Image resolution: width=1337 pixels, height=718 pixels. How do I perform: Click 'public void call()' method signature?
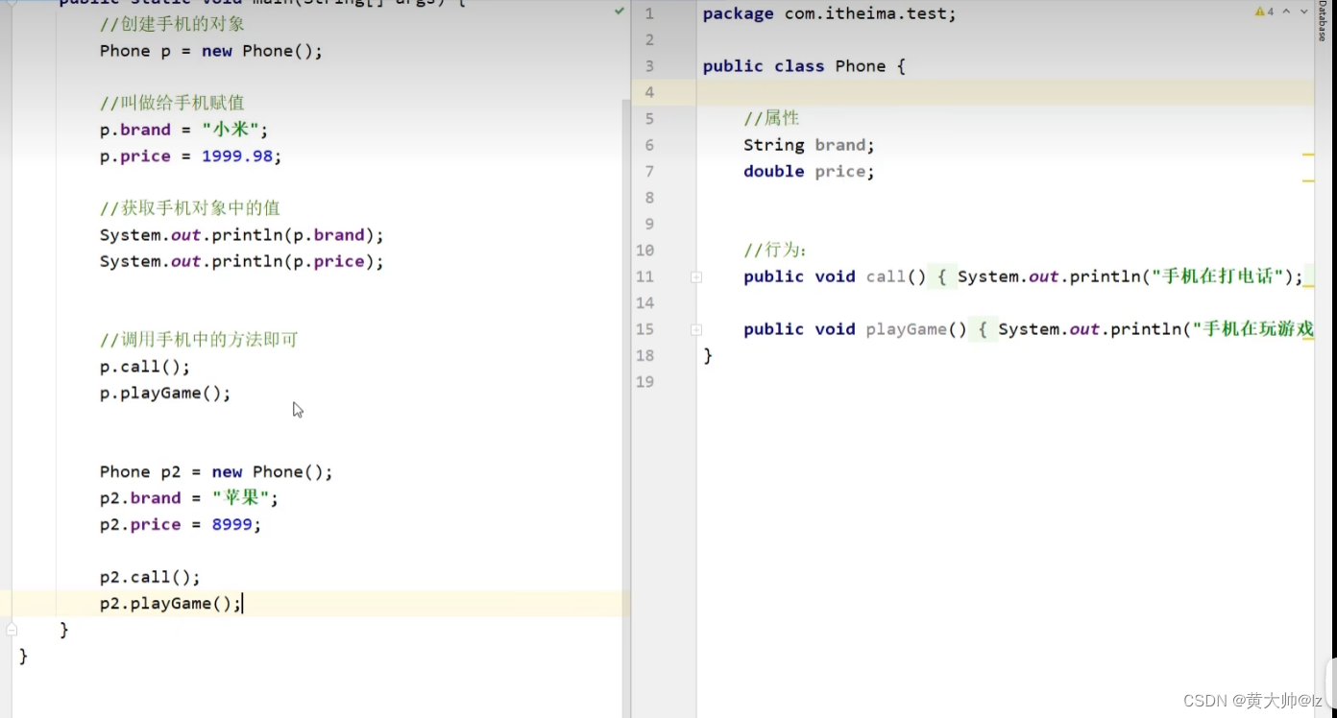point(835,276)
